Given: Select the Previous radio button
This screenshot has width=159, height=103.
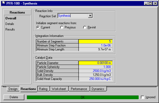Looking at the screenshot, I should (62, 27).
